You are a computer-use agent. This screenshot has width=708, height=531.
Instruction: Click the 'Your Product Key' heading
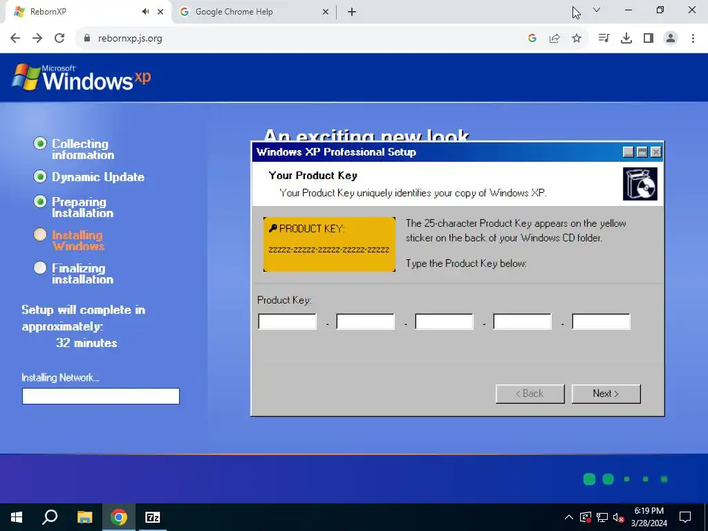pos(313,176)
